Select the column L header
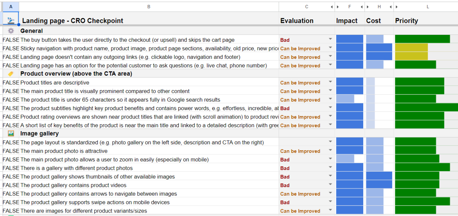The image size is (458, 216). pos(428,7)
